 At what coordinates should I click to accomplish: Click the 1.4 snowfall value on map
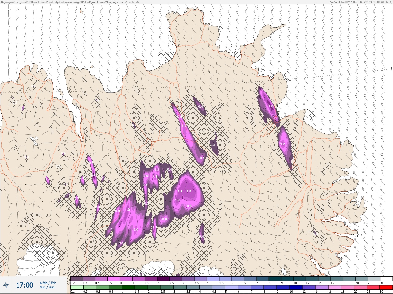[x=180, y=191]
